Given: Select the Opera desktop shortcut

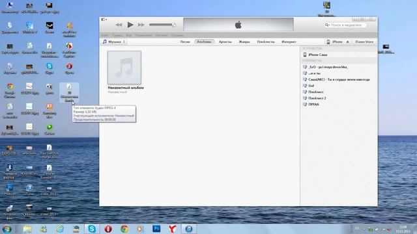Looking at the screenshot, I should pos(70,68).
